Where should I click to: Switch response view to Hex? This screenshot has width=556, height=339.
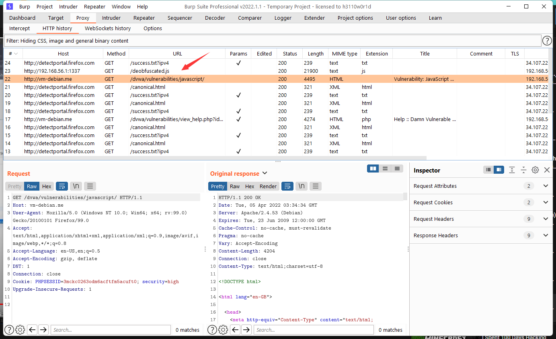[250, 186]
